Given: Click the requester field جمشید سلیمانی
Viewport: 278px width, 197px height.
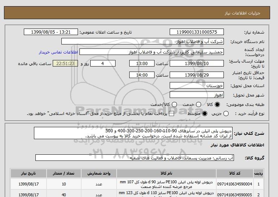Looking at the screenshot, I should pos(152,52).
